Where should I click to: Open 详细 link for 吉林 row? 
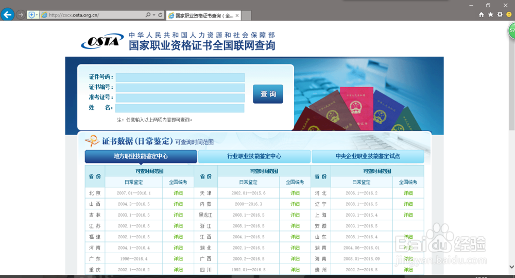pyautogui.click(x=178, y=215)
